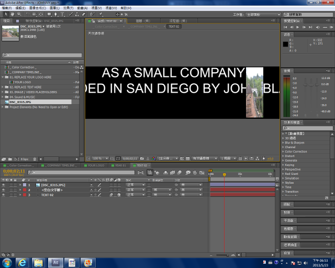Select the Rectangle shape tool

[x=49, y=14]
